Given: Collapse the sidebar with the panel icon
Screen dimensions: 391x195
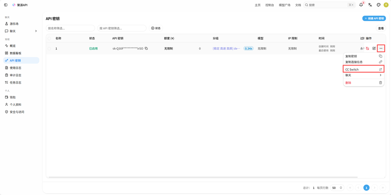Looking at the screenshot, I should point(6,5).
